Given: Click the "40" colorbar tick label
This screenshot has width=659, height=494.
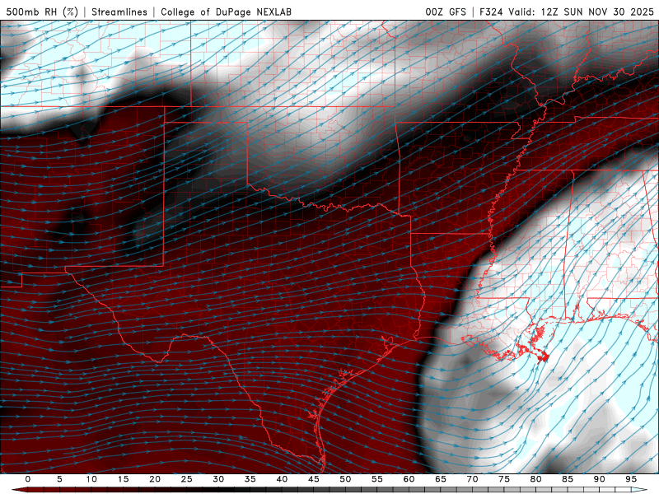Looking at the screenshot, I should [282, 479].
